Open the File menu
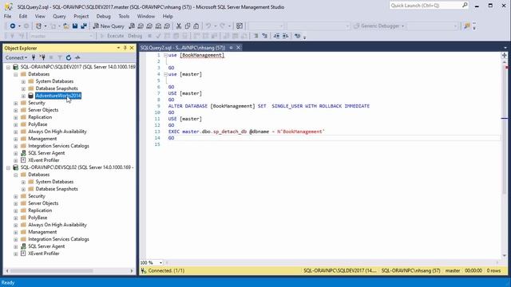Image resolution: width=511 pixels, height=287 pixels. (x=7, y=16)
